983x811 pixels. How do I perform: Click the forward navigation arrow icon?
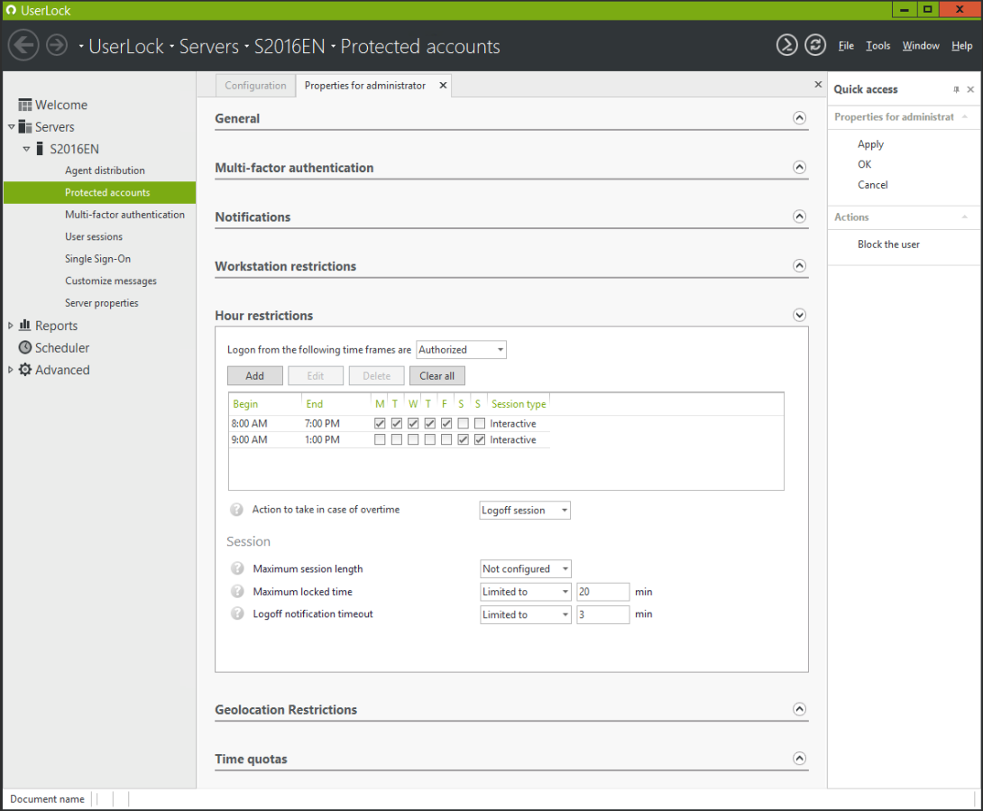pos(57,45)
